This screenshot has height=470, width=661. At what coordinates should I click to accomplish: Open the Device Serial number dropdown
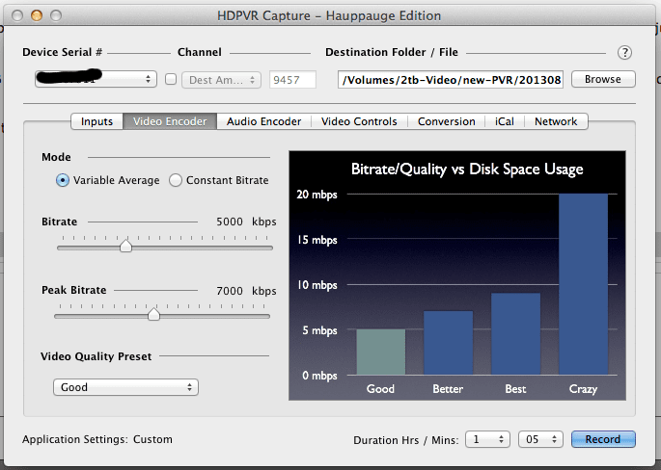96,79
